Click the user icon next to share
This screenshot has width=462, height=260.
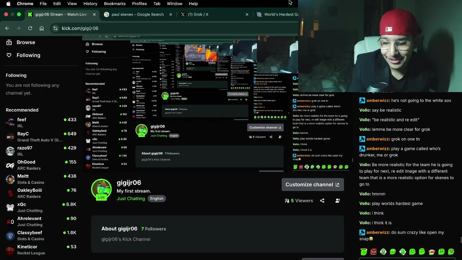[337, 201]
